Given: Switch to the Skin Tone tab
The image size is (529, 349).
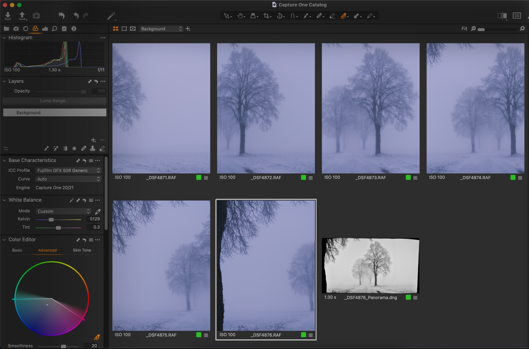Looking at the screenshot, I should pos(82,250).
